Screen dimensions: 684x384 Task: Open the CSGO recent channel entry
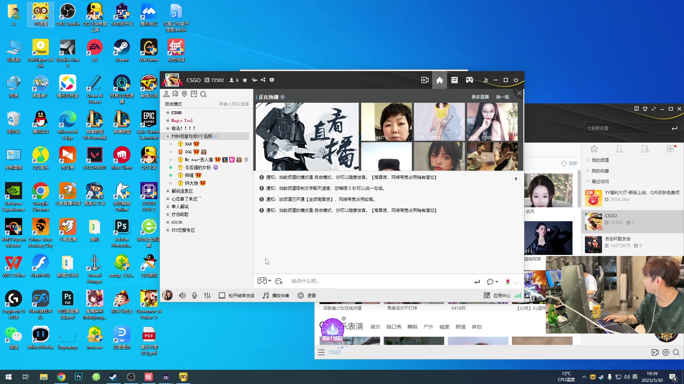pyautogui.click(x=632, y=222)
